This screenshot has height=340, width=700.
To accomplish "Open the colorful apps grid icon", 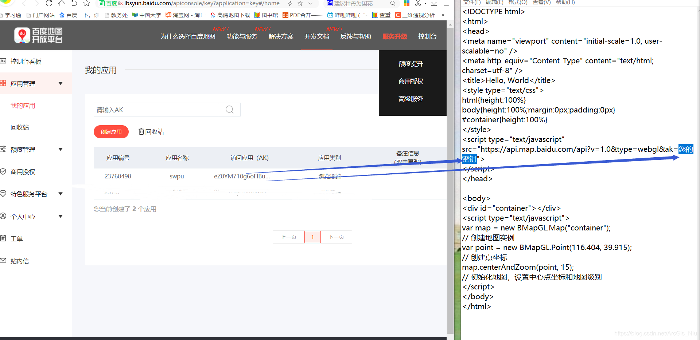I will pyautogui.click(x=407, y=3).
